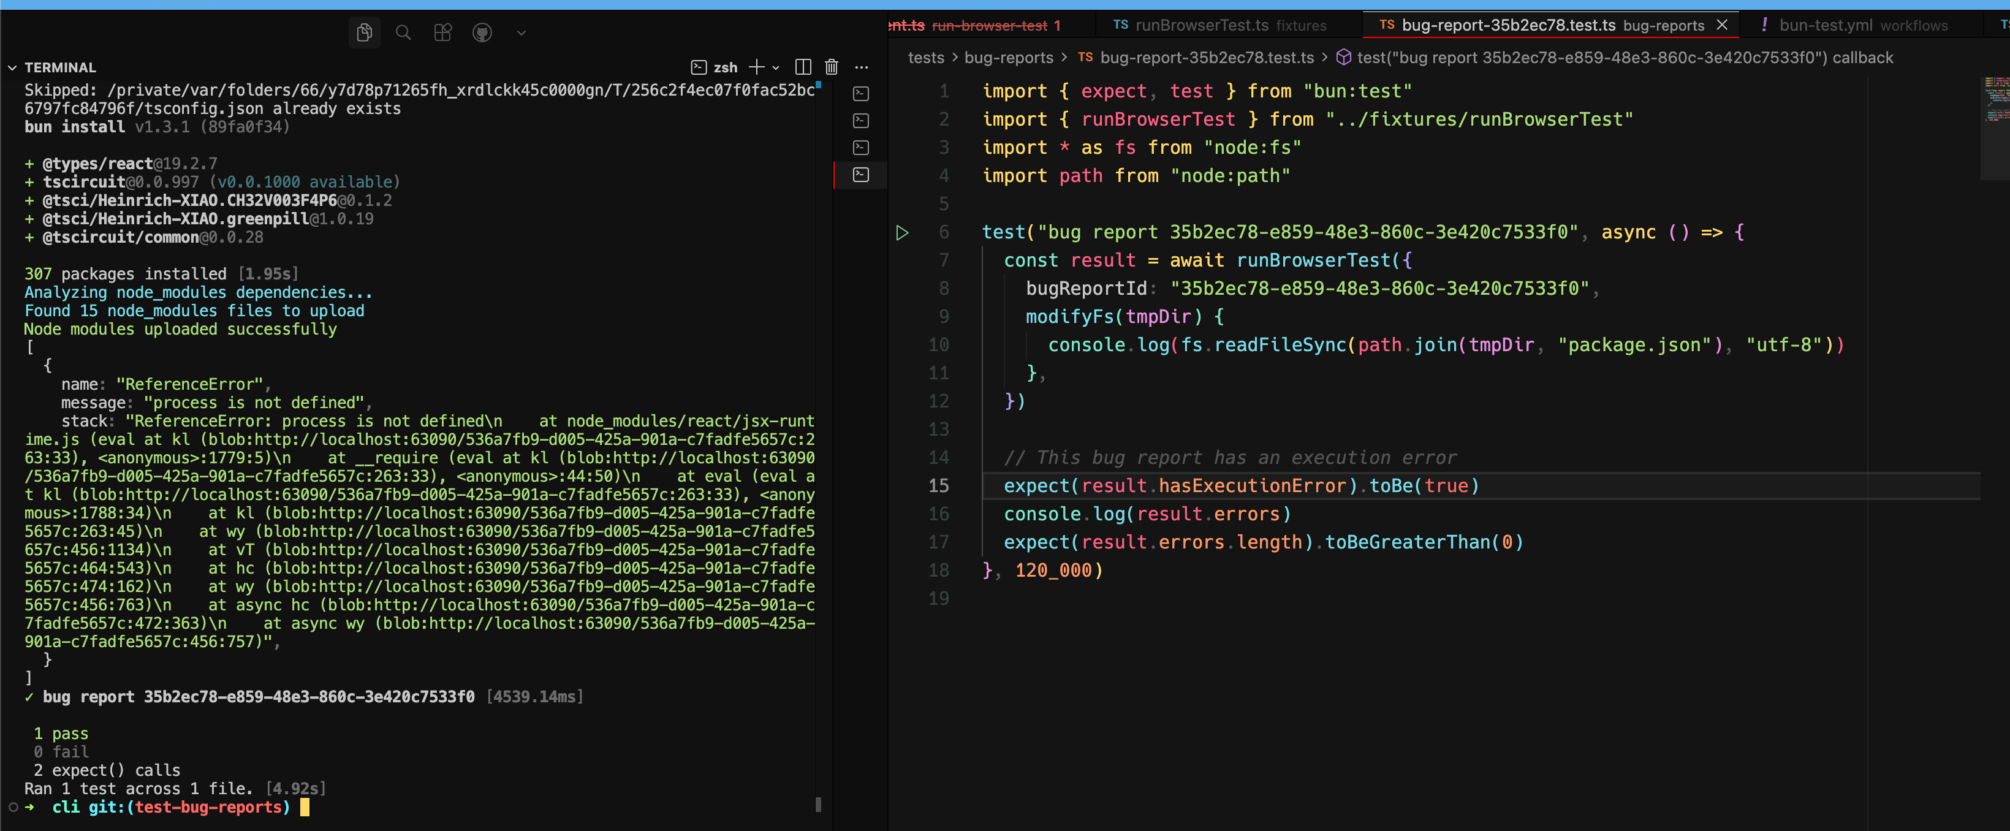2010x831 pixels.
Task: Select the first terminal in the list
Action: tap(860, 94)
